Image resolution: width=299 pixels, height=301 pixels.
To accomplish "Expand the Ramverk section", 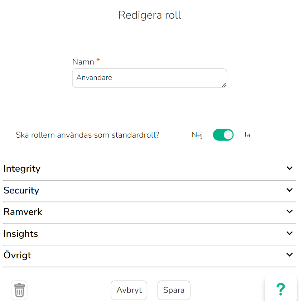I will coord(150,212).
